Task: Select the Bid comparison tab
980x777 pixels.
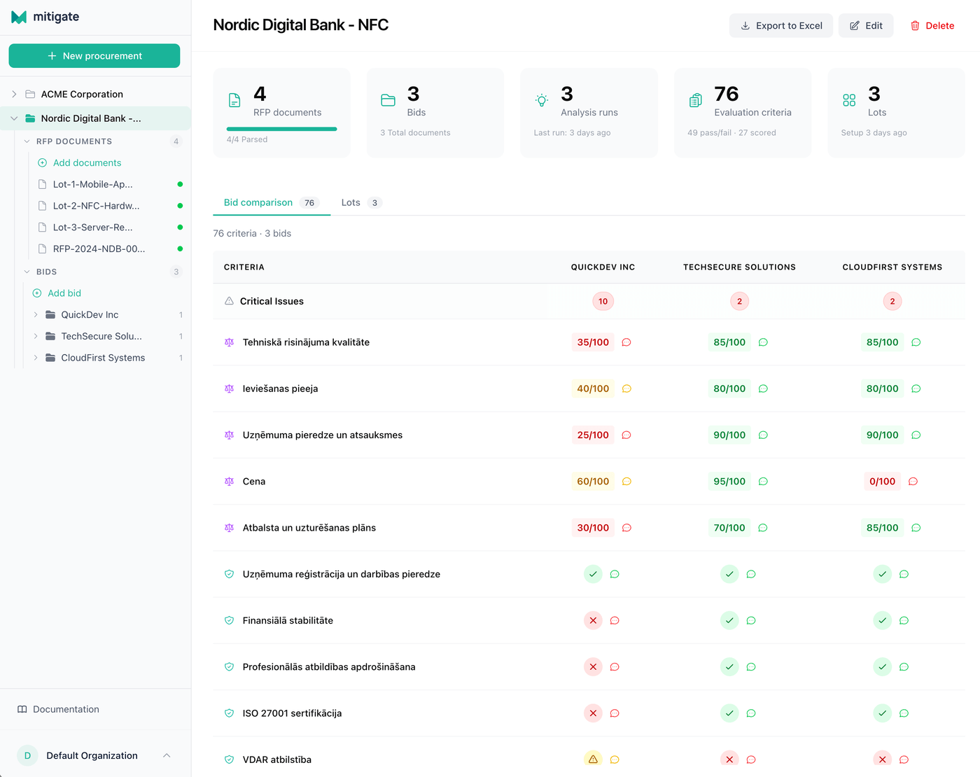Action: point(258,202)
